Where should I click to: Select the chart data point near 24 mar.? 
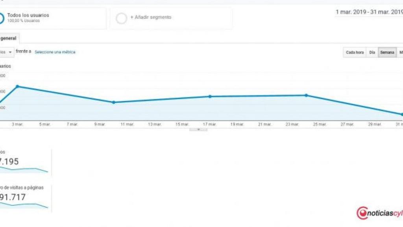tap(306, 95)
